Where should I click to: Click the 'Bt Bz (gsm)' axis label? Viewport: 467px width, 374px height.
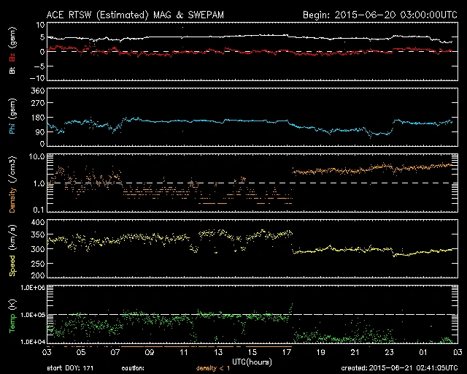pyautogui.click(x=12, y=50)
